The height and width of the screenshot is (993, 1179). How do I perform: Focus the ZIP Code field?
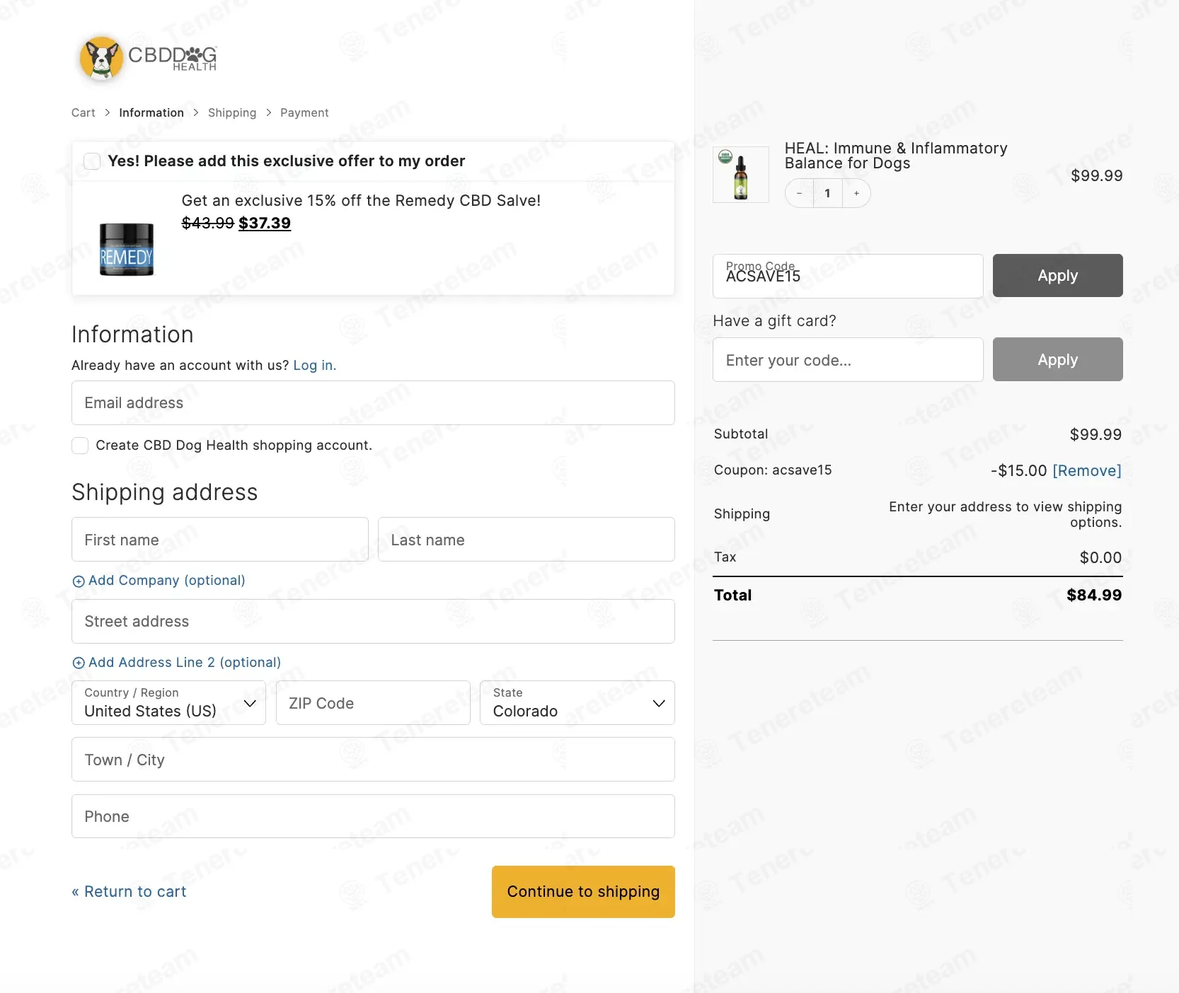click(x=373, y=703)
